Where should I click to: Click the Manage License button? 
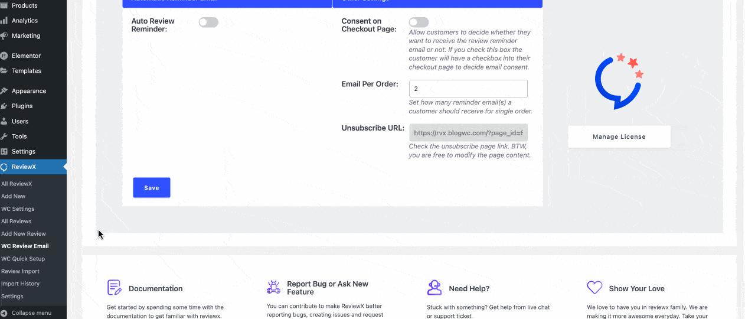[x=619, y=136]
